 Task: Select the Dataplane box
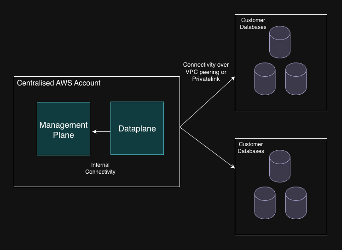pyautogui.click(x=137, y=129)
